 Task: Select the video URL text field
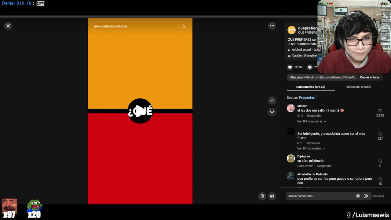pos(323,77)
